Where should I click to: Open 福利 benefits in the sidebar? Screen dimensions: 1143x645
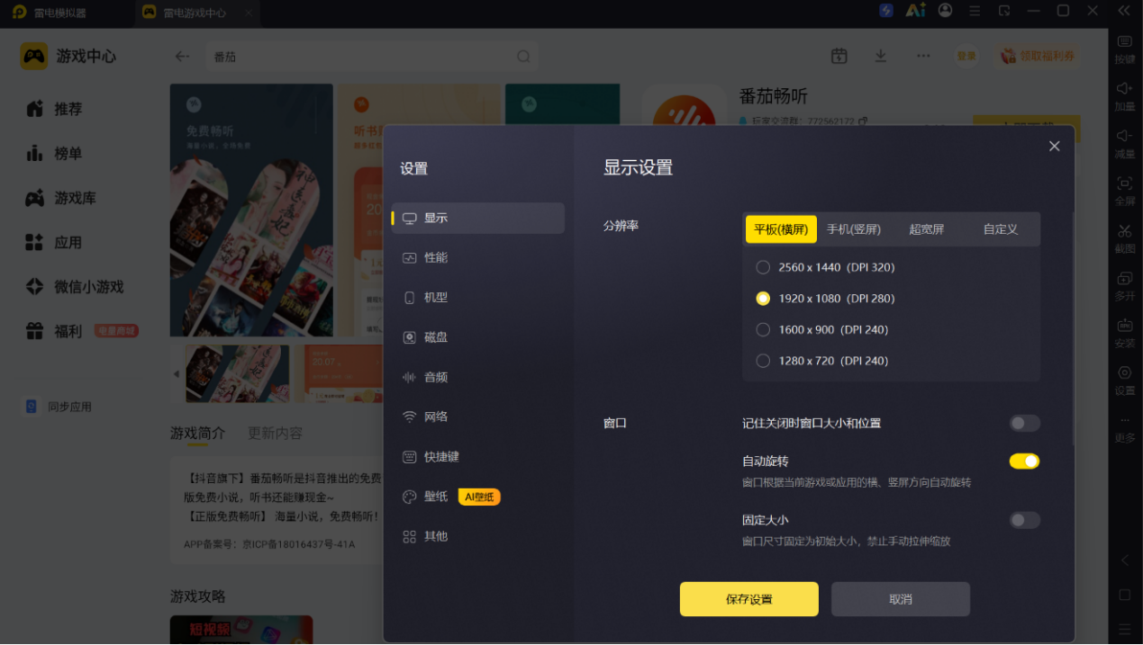click(83, 332)
